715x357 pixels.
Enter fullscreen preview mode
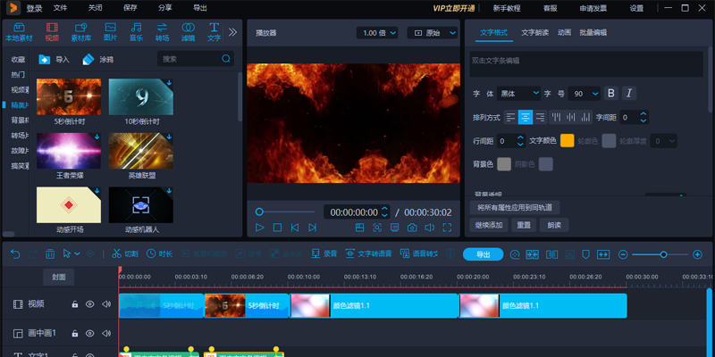(x=447, y=228)
